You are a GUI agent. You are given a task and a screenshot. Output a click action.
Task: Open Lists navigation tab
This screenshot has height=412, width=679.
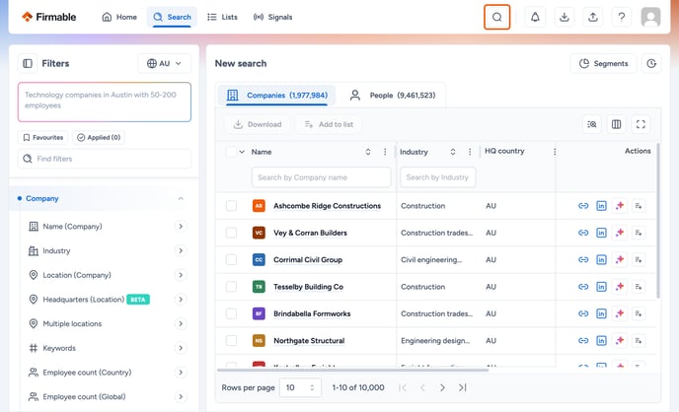(x=223, y=17)
